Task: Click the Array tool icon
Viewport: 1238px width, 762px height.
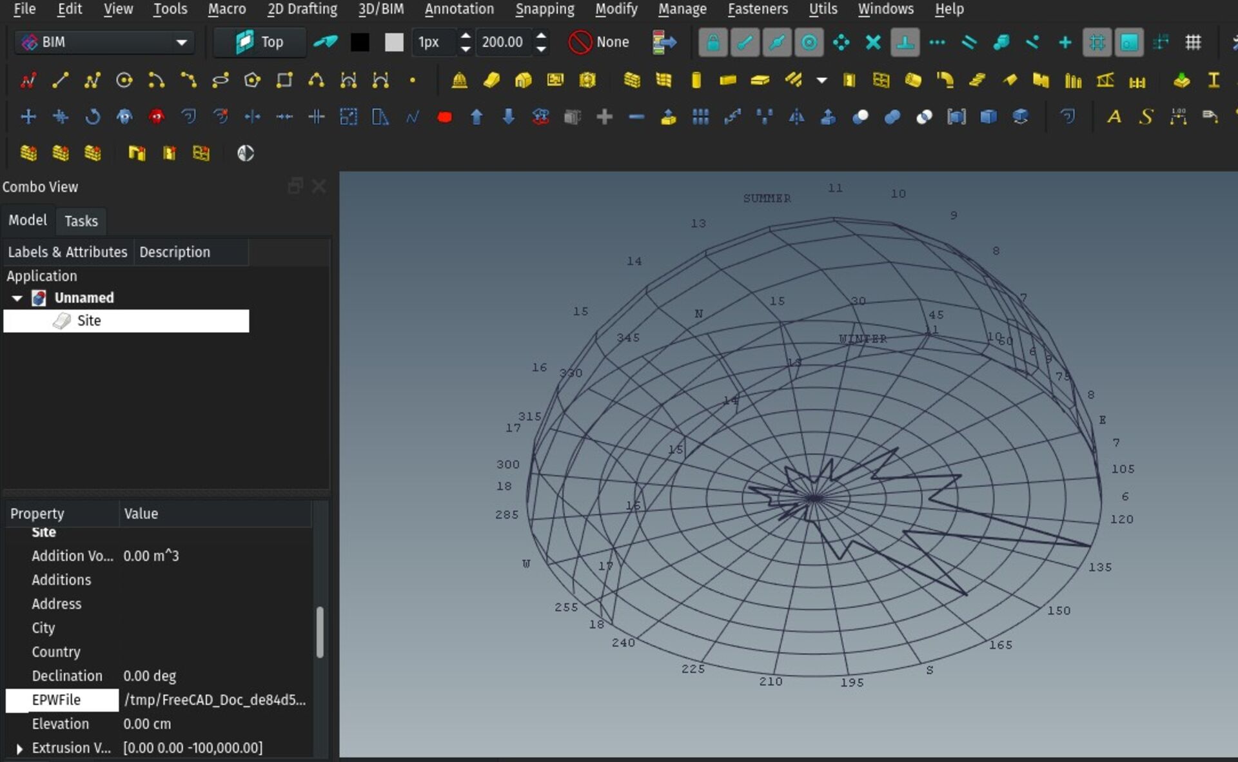Action: point(700,117)
